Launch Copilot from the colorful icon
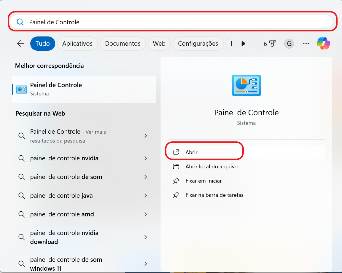This screenshot has height=273, width=342. click(323, 43)
